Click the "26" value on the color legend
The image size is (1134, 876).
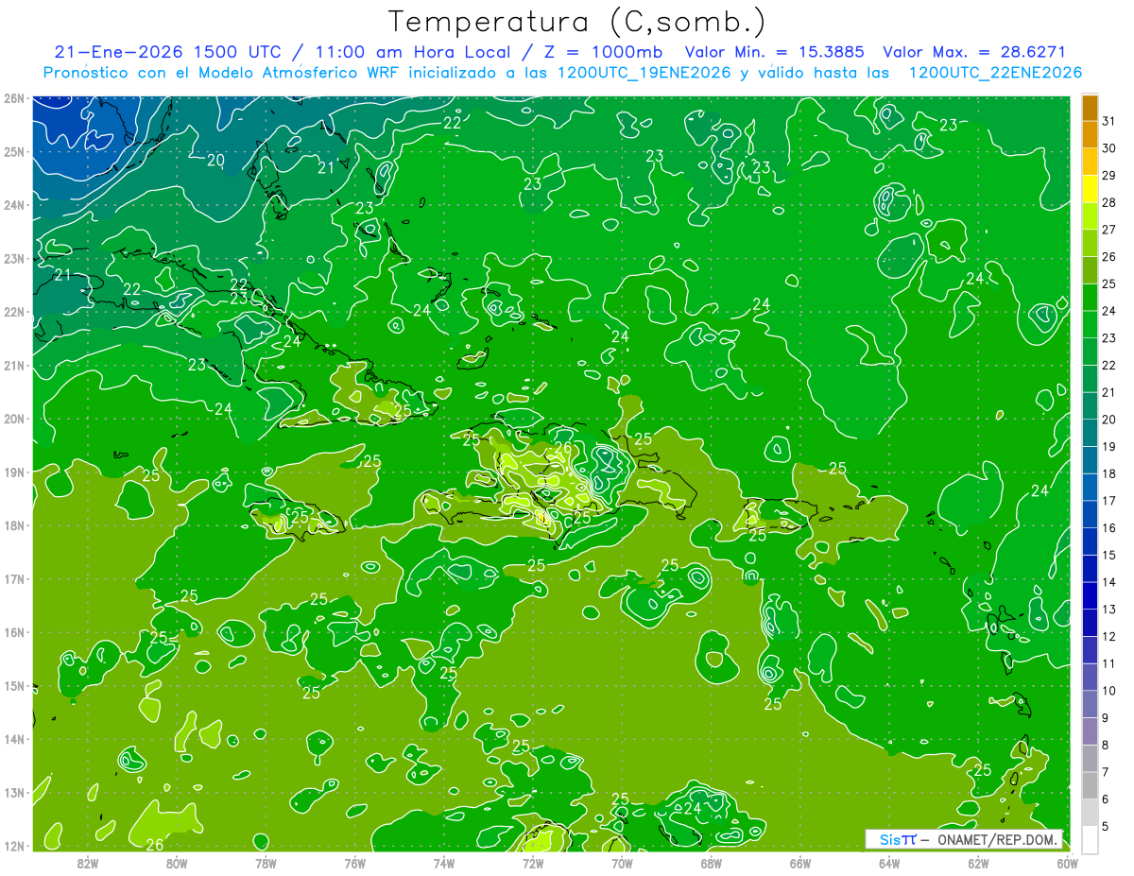[1109, 256]
